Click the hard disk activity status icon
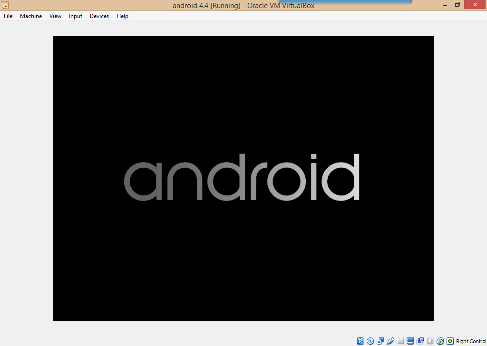This screenshot has height=346, width=487. coord(360,341)
